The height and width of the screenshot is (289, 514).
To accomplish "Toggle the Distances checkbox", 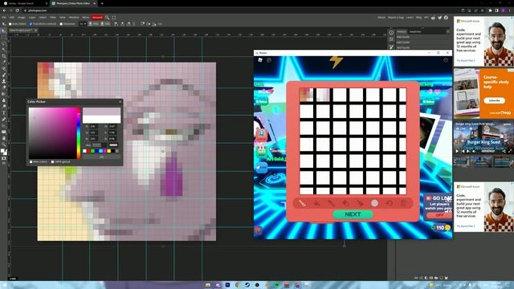I will [x=61, y=24].
